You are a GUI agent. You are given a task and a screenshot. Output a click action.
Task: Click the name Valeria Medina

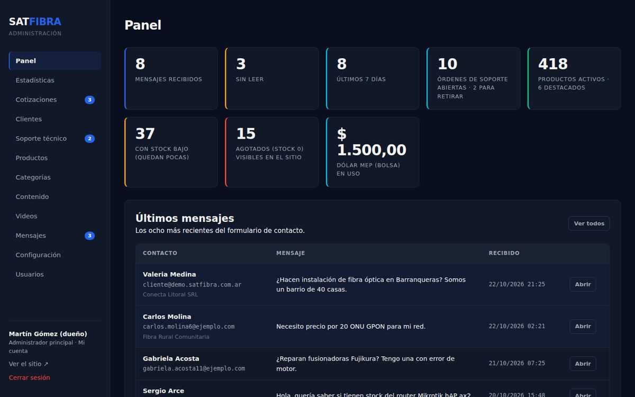[169, 274]
